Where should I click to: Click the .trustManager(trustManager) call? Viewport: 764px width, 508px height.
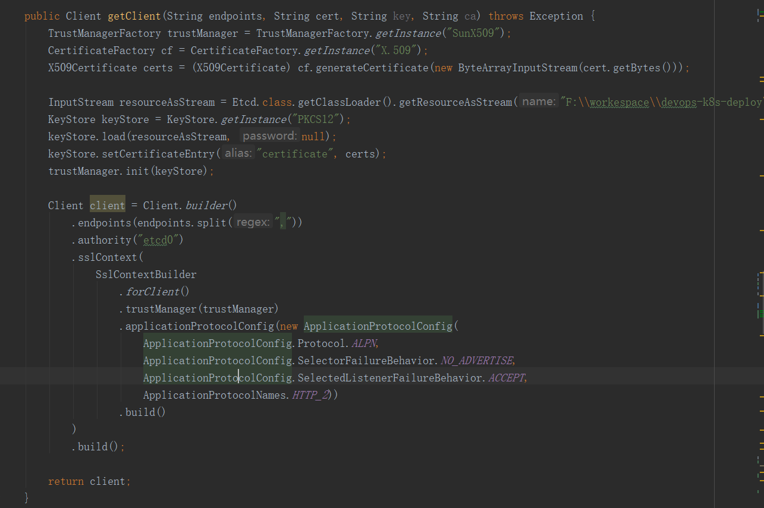point(199,309)
